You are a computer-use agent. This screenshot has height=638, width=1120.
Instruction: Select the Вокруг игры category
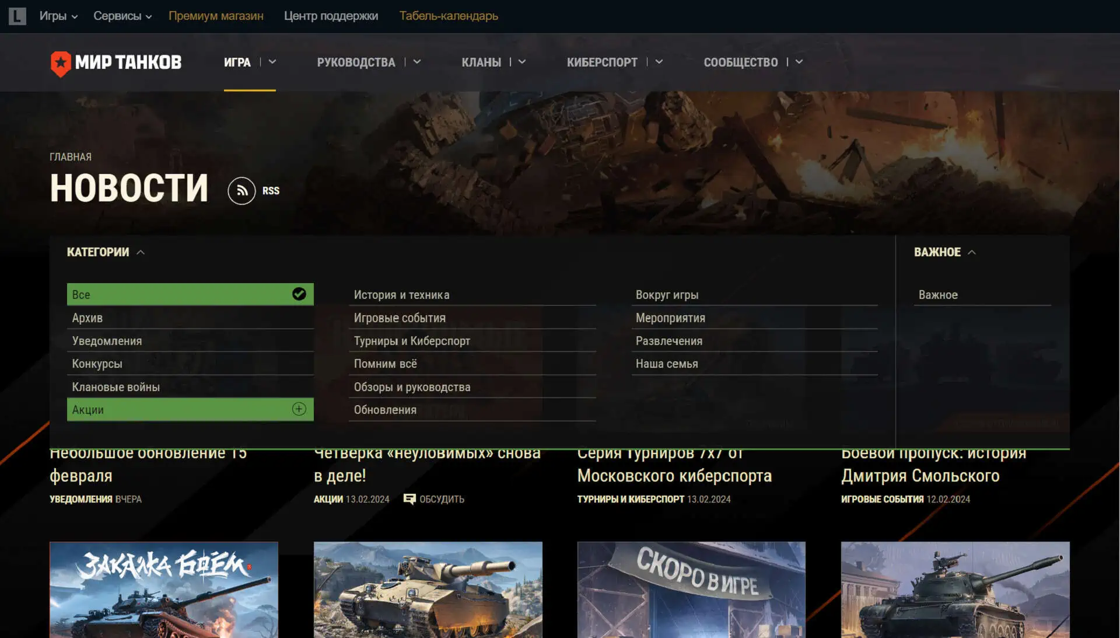click(754, 294)
